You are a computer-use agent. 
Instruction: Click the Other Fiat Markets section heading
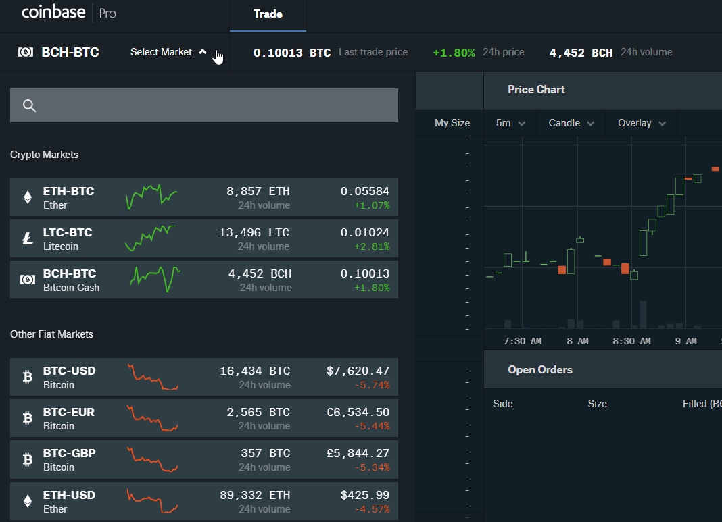[51, 334]
